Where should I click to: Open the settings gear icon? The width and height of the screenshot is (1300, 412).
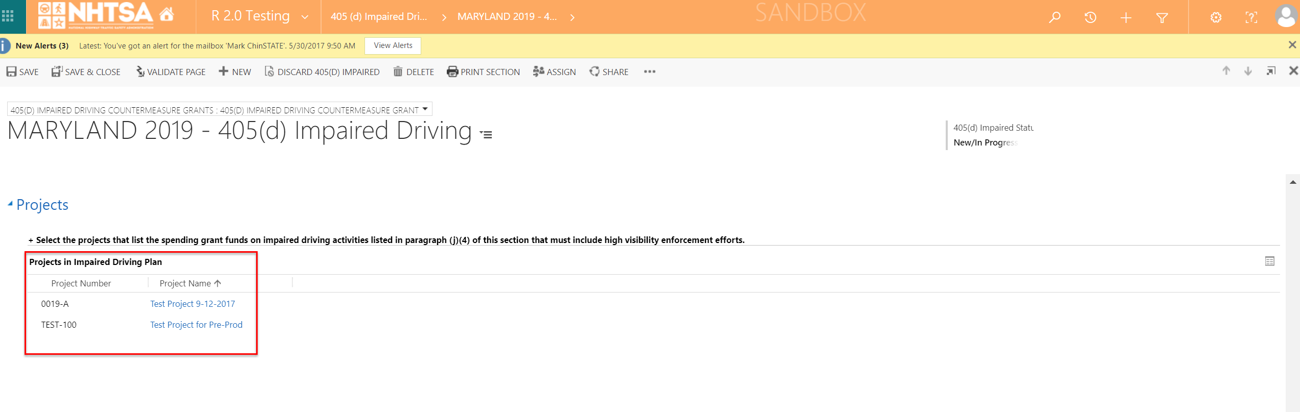pos(1216,18)
